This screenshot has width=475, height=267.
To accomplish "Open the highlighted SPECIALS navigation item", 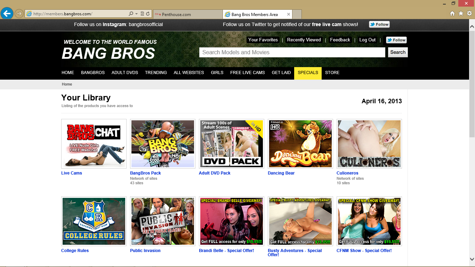I will 308,73.
